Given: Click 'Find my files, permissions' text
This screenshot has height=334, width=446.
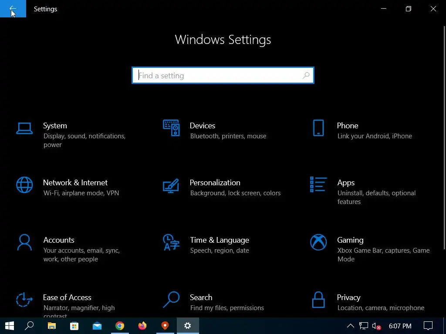Looking at the screenshot, I should (226, 308).
